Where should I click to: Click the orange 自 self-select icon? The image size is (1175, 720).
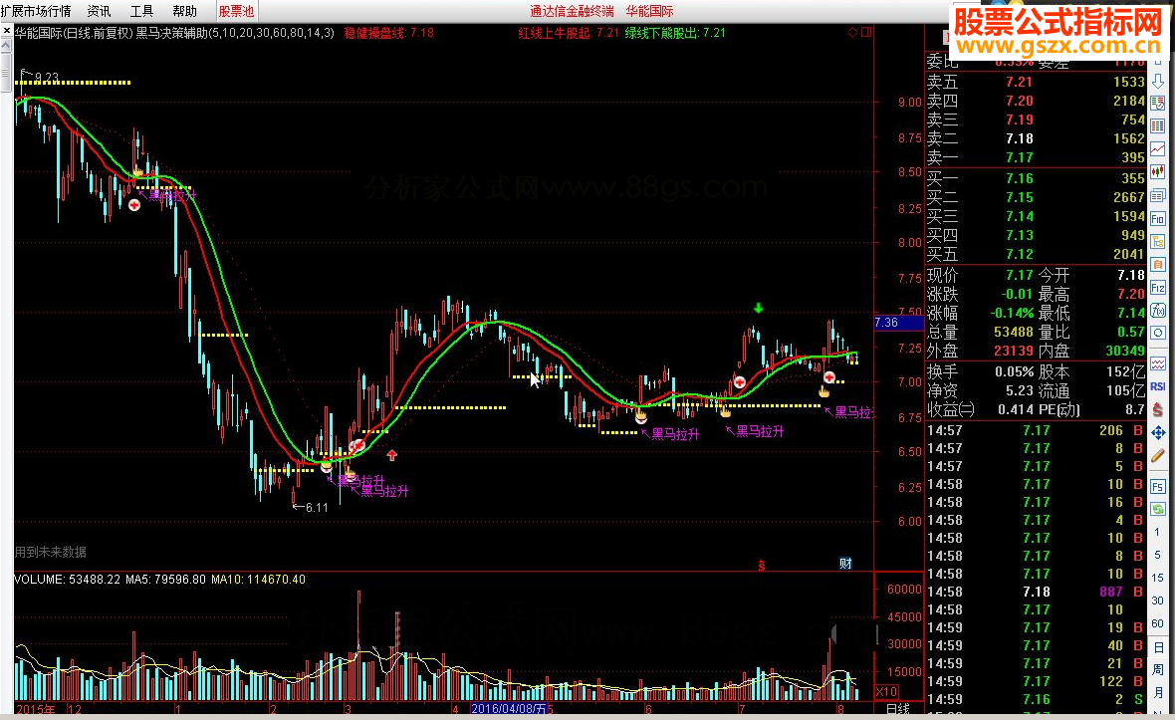[x=1158, y=265]
